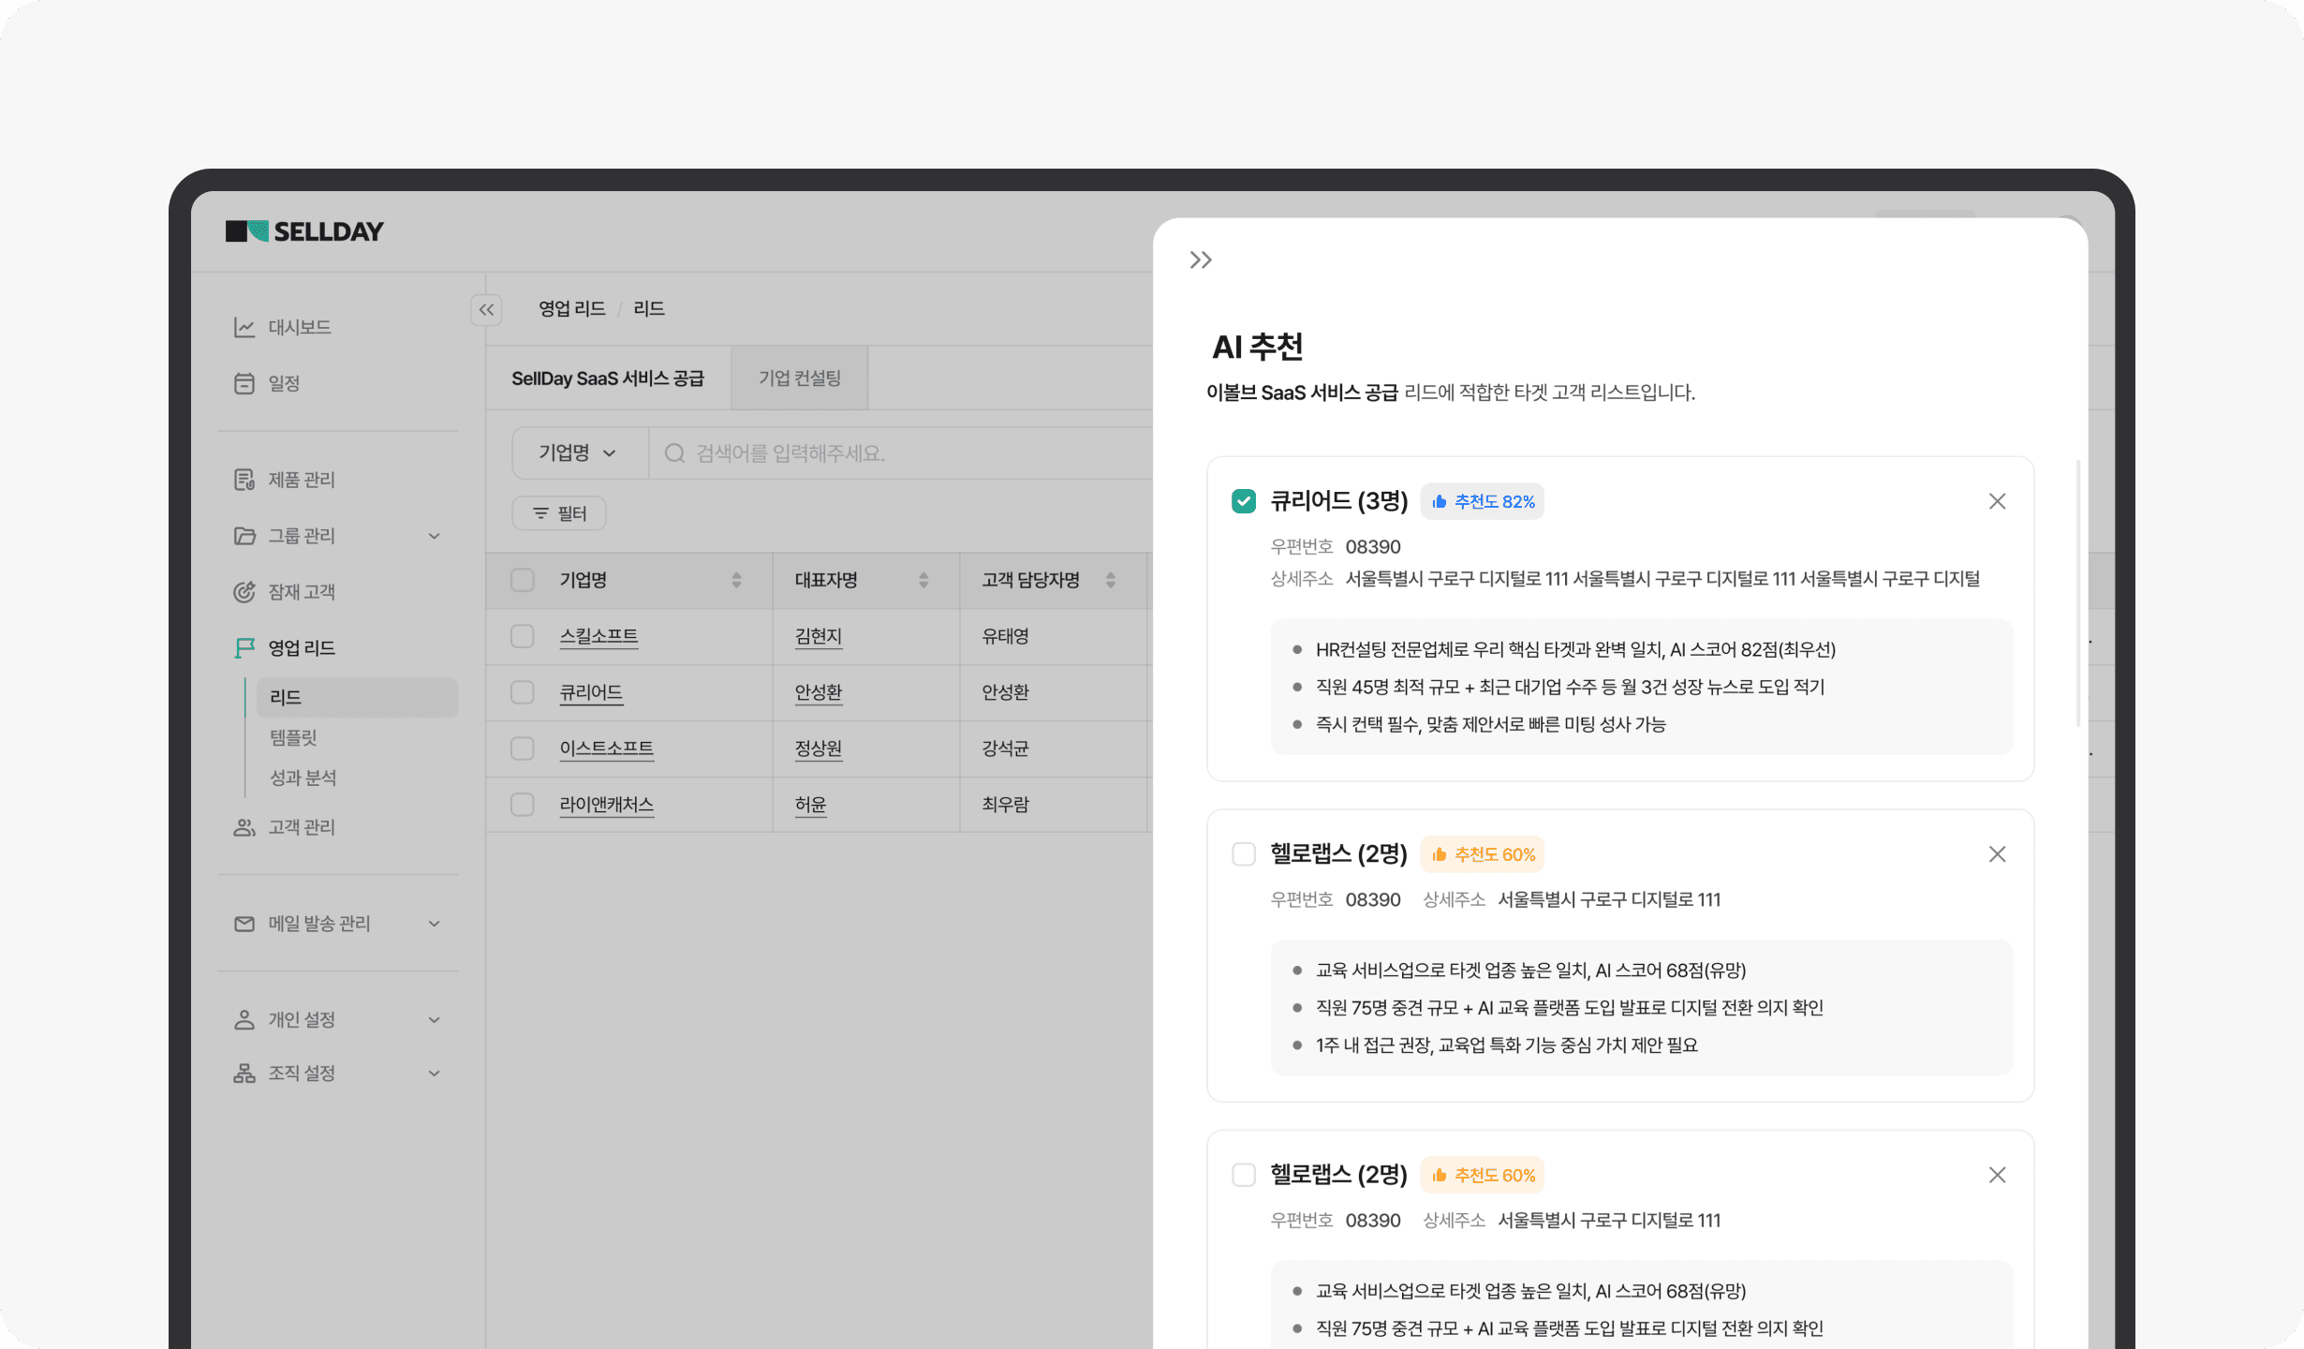Sort by 기업명 column arrows
Image resolution: width=2304 pixels, height=1349 pixels.
[x=736, y=580]
